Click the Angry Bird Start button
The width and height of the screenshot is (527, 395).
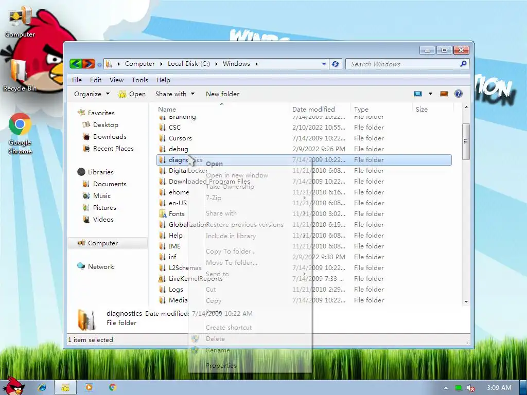tap(13, 386)
